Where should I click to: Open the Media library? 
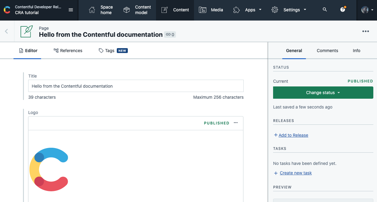coord(211,10)
